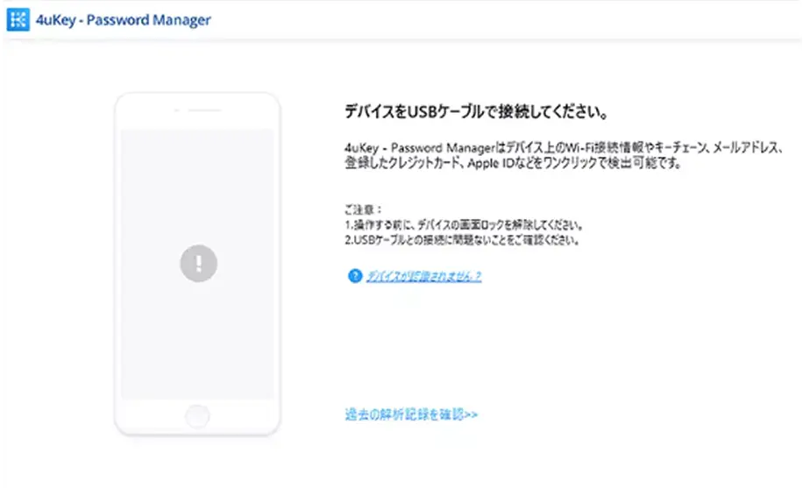Open the "デバイスが認識されません？" help link
This screenshot has height=488, width=803.
click(x=424, y=277)
